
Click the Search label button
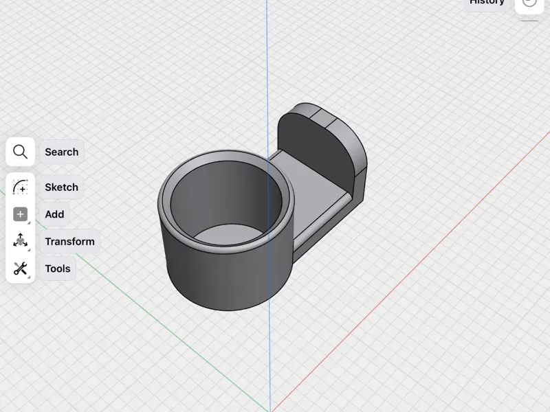62,152
